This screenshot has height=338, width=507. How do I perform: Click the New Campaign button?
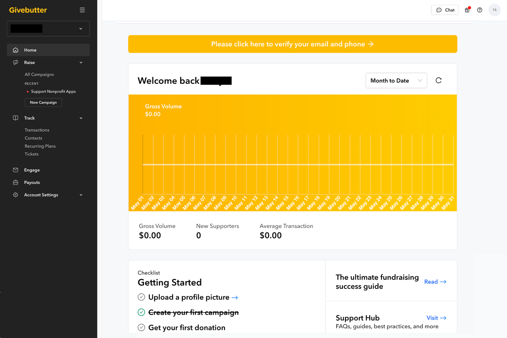pyautogui.click(x=43, y=102)
